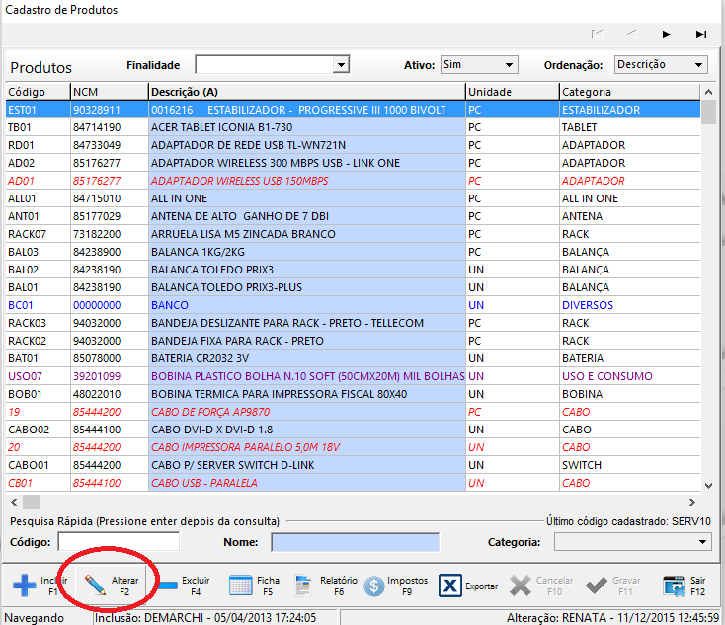Click the Alterar F2 pencil icon

[x=95, y=586]
